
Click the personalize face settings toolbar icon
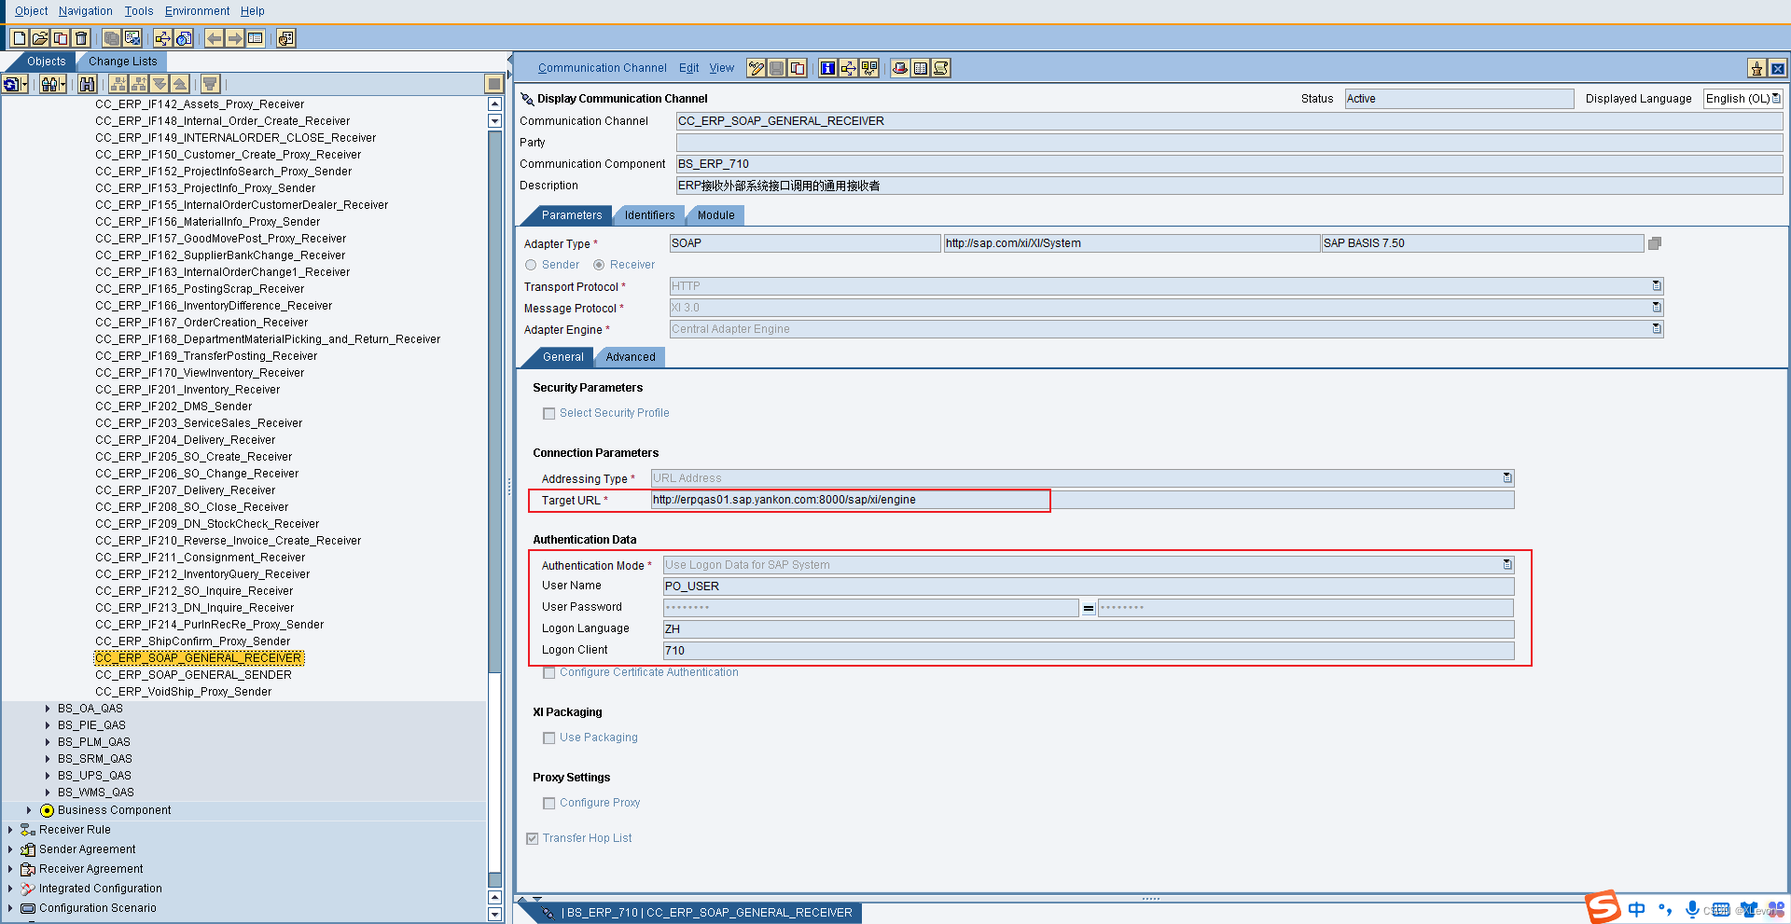[x=286, y=38]
